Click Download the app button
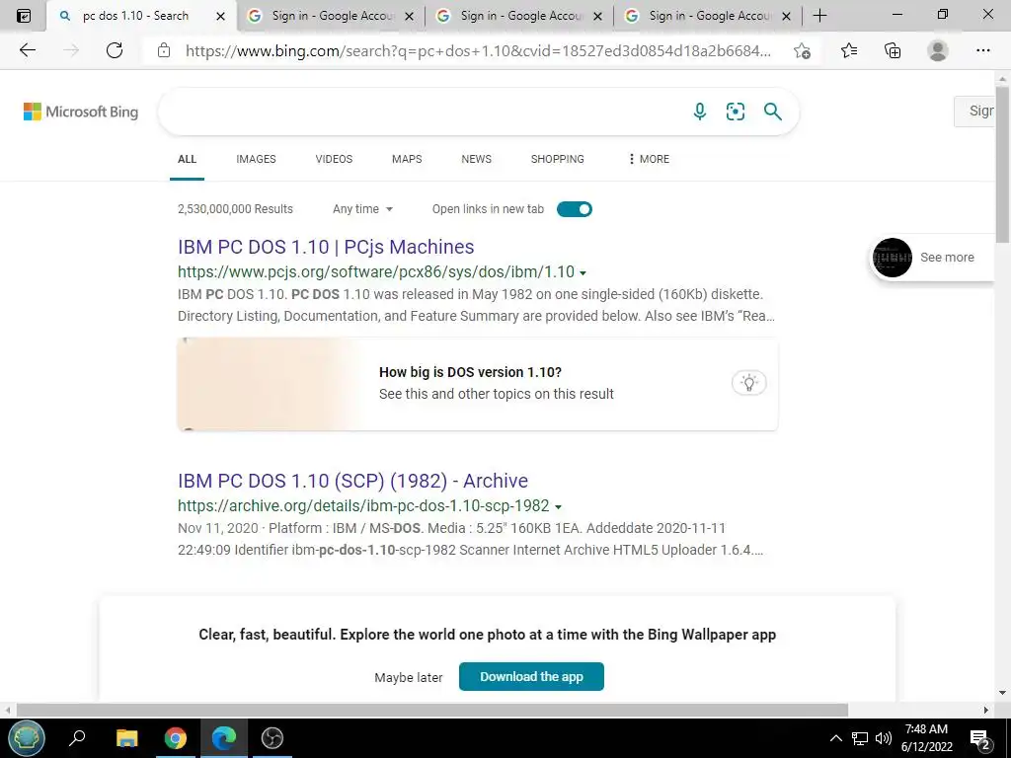 pyautogui.click(x=531, y=677)
